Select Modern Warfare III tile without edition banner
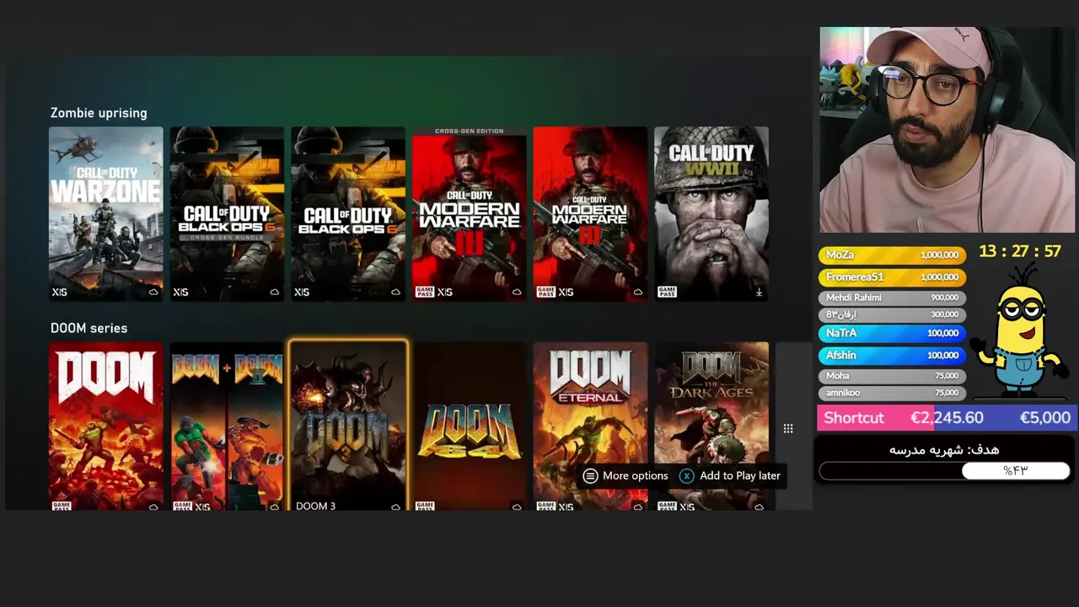Screen dimensions: 1079x607 pyautogui.click(x=590, y=213)
